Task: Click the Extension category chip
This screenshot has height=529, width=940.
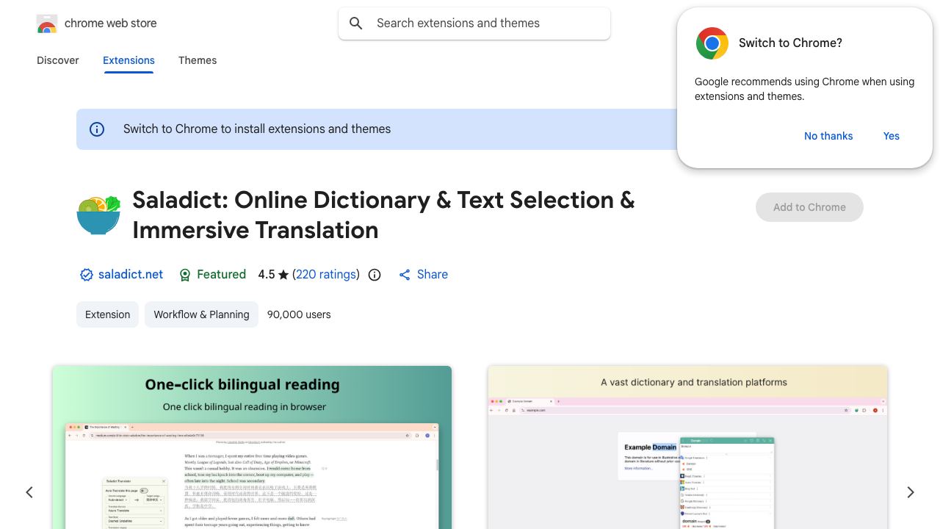Action: coord(107,314)
